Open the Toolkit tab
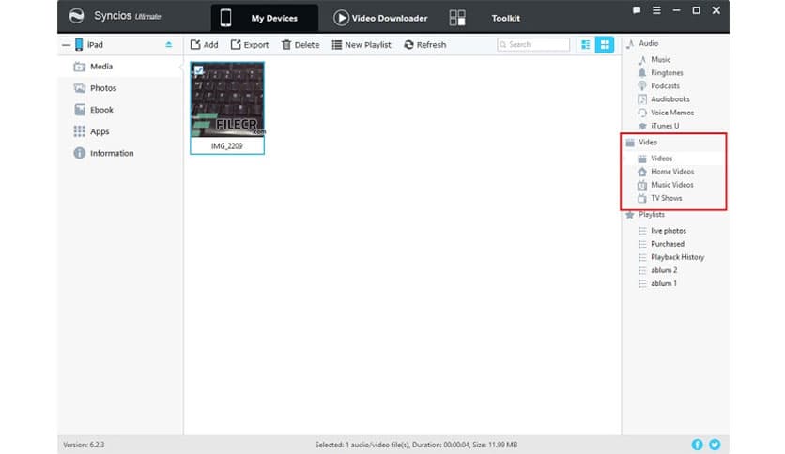The height and width of the screenshot is (454, 785). click(505, 18)
